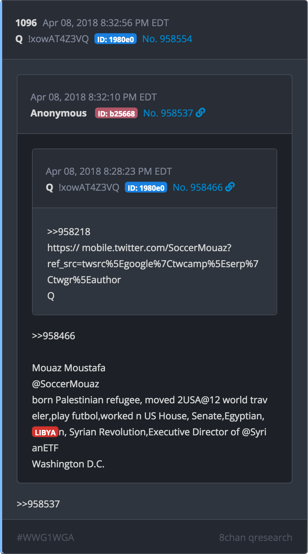Screen dimensions: 308x554
Task: Open post No. 958554 link
Action: tap(167, 39)
